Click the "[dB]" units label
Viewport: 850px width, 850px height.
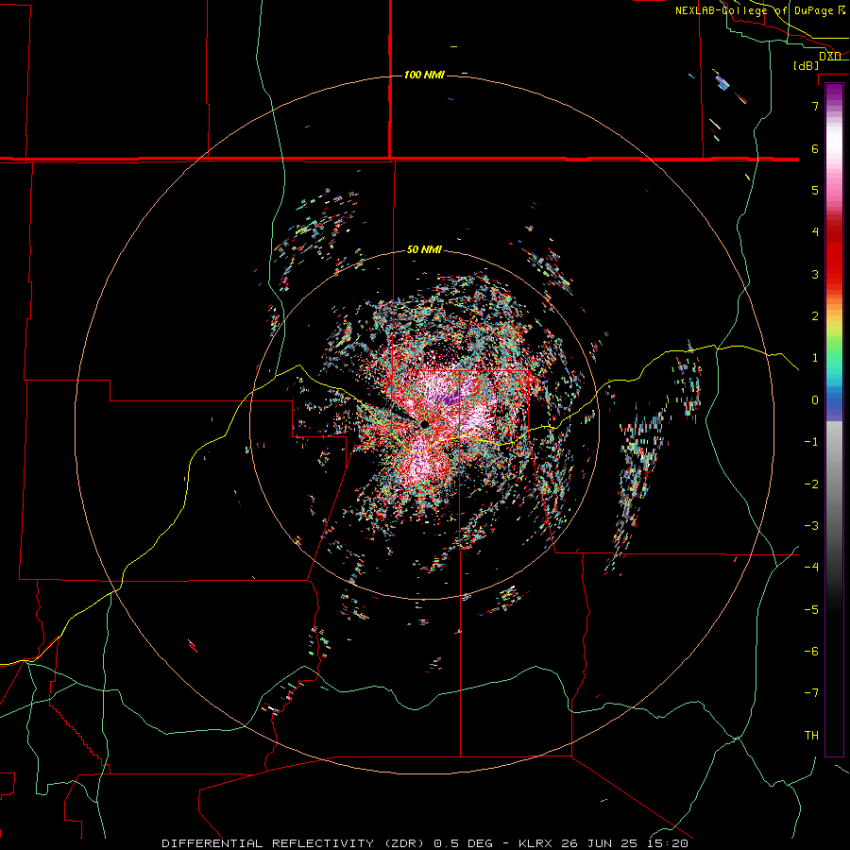(807, 65)
